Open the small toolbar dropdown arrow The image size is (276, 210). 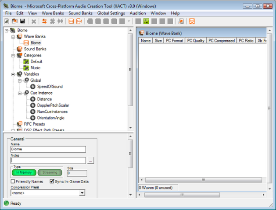[x=129, y=21]
